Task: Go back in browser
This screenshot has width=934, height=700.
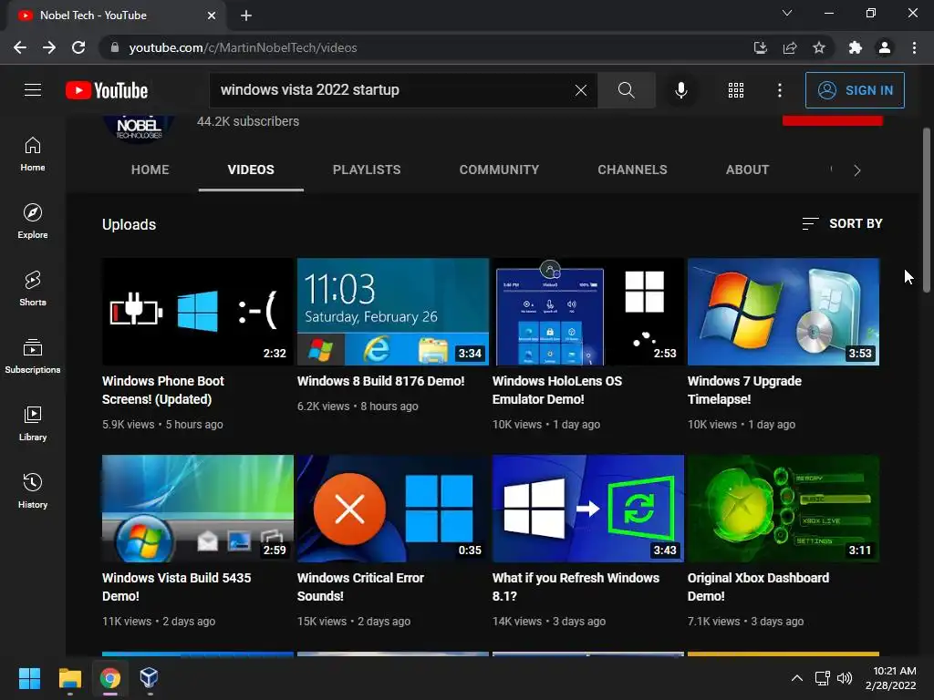Action: pos(20,47)
